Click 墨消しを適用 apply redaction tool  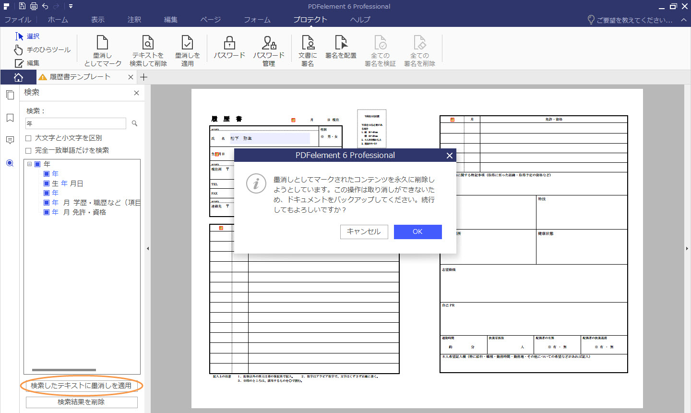point(187,51)
